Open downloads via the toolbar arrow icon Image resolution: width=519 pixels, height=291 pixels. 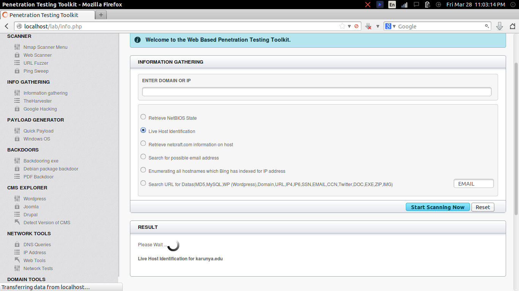point(499,26)
